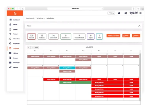Click the plus add icon in header
149x111 pixels.
pos(119,13)
